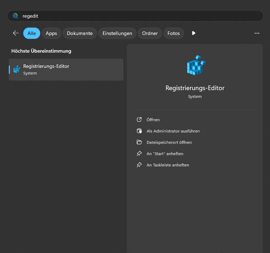Click the Öffnen external-link icon
Viewport: 270px width, 253px height.
(x=139, y=119)
